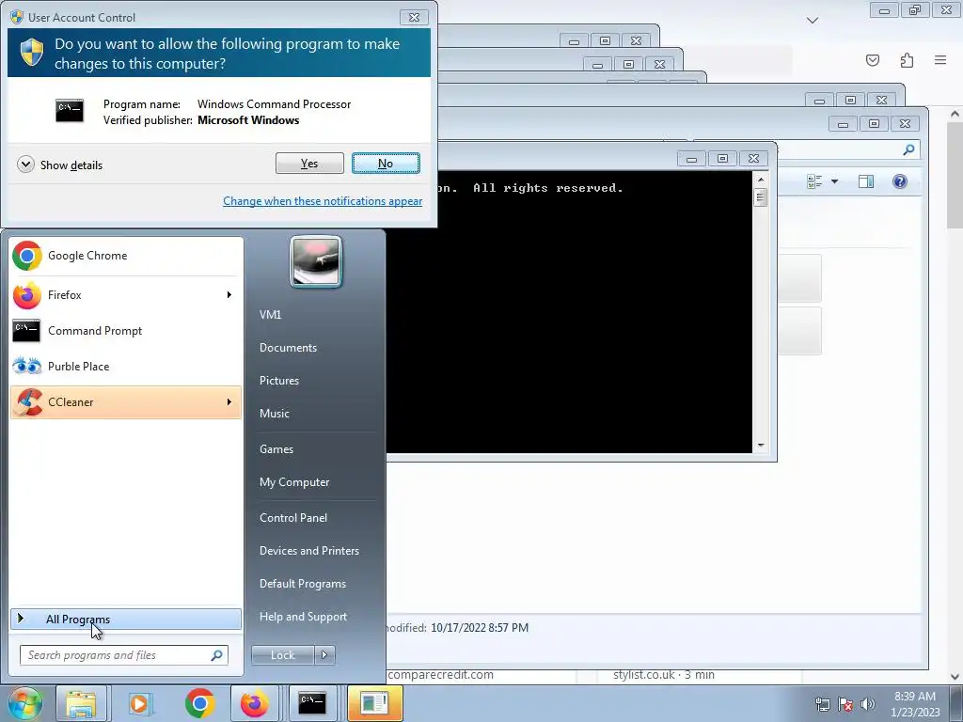The height and width of the screenshot is (722, 963).
Task: Open Firefox Pocket icon
Action: (x=873, y=60)
